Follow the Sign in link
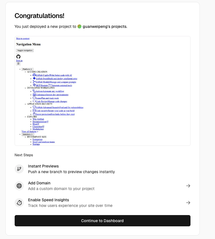Image resolution: width=215 pixels, height=239 pixels. click(x=19, y=61)
